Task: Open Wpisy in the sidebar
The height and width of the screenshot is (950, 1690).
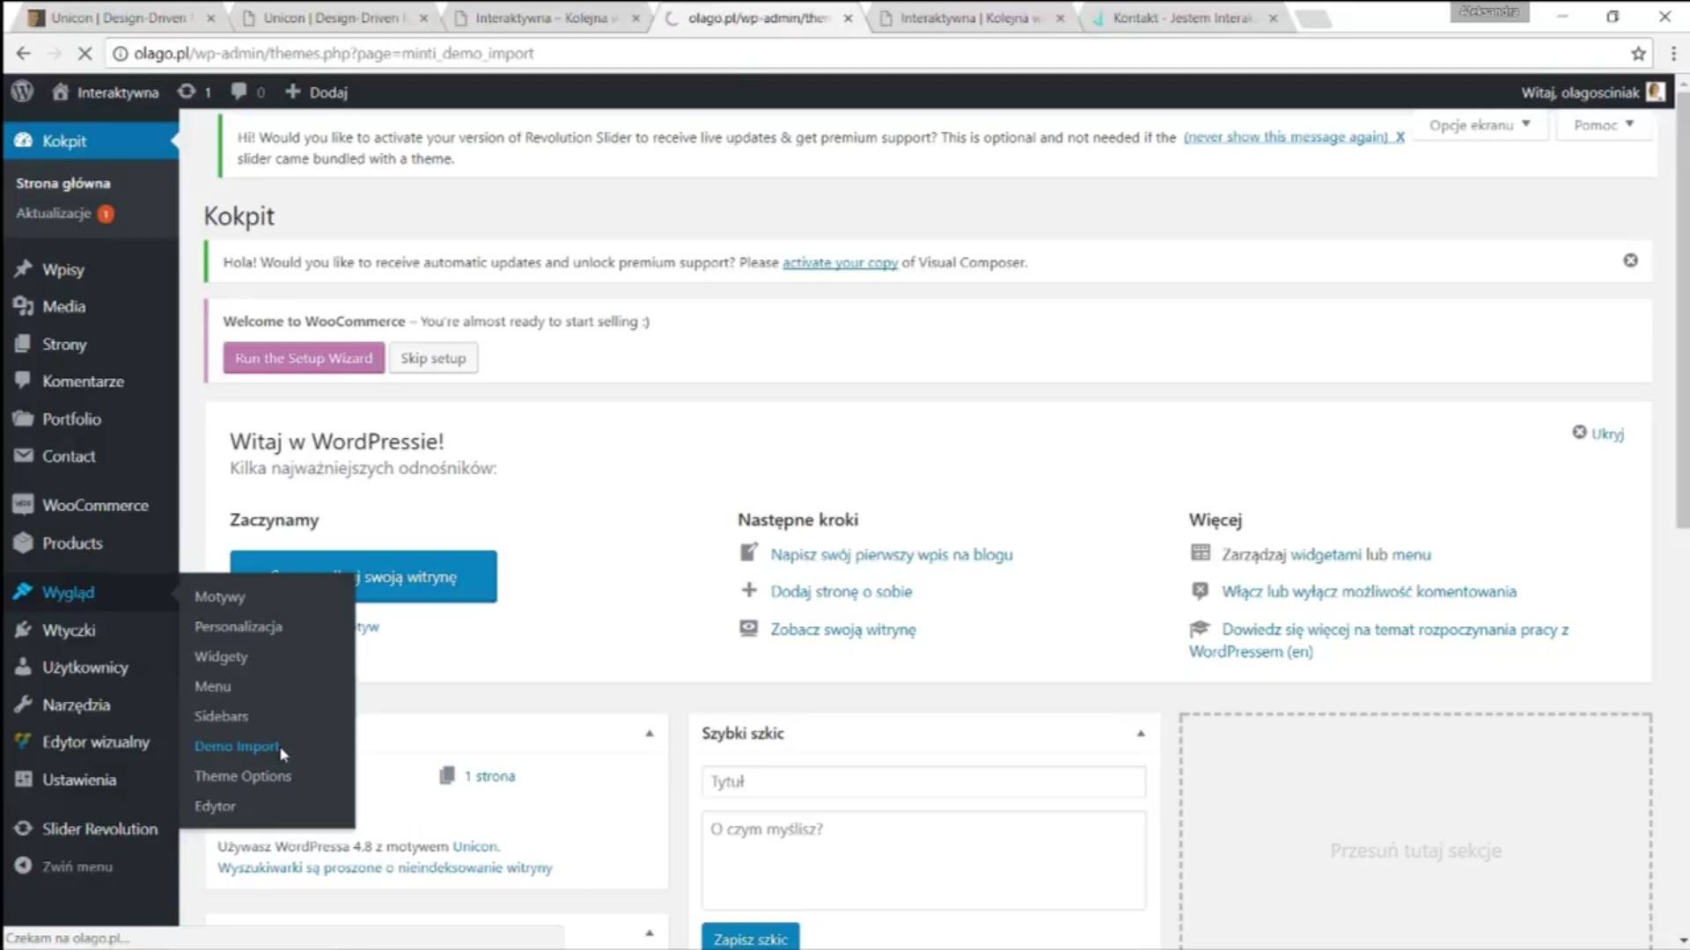Action: 63,270
